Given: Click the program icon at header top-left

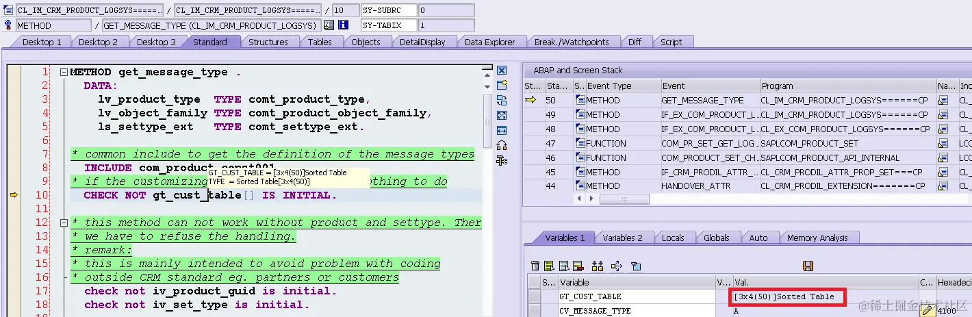Looking at the screenshot, I should coord(8,10).
